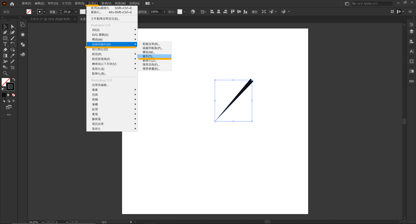
Task: Open the control bar stroke color dropdown
Action: point(44,12)
